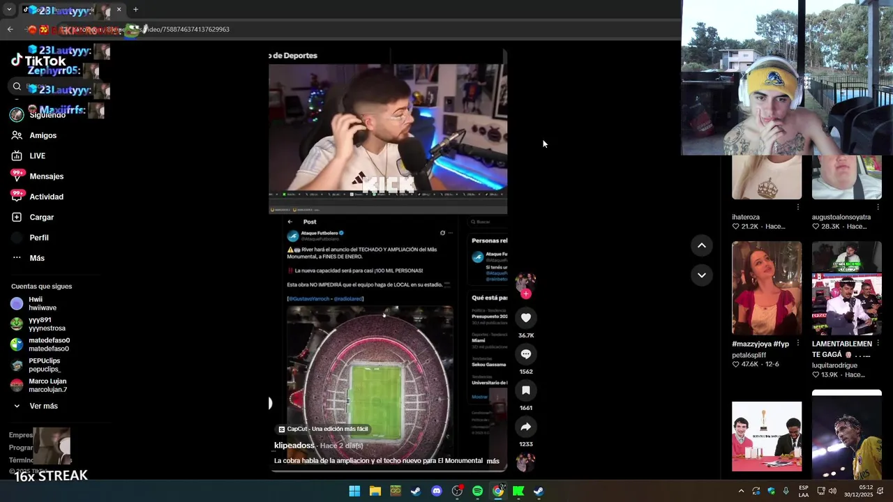
Task: Open klipeadoss username on the video
Action: tap(294, 446)
